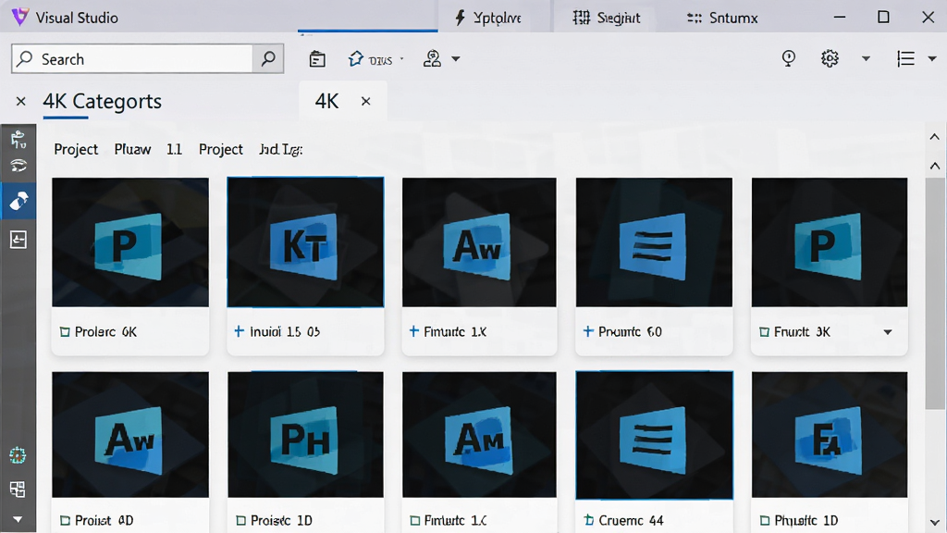Open the Pnuurdc 6.0 lines thumbnail
The width and height of the screenshot is (947, 533).
pyautogui.click(x=654, y=242)
